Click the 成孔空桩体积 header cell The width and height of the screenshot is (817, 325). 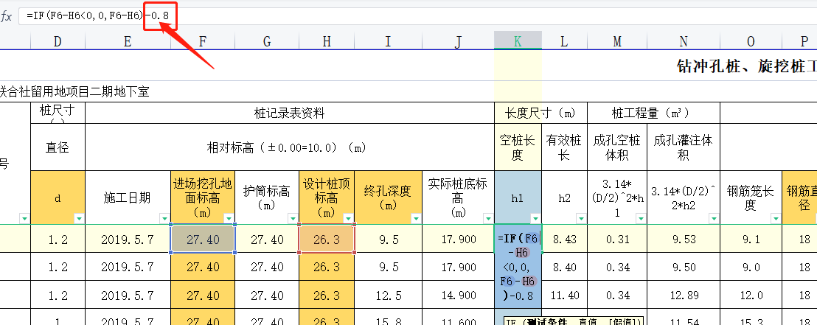[x=617, y=147]
